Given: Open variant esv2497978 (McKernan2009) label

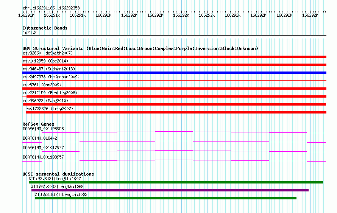Looking at the screenshot, I should 51,77.
